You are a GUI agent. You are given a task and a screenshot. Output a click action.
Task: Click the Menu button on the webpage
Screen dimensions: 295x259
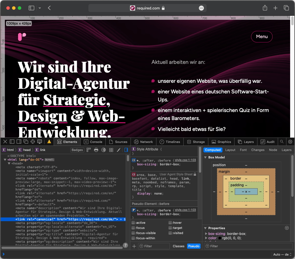click(261, 36)
